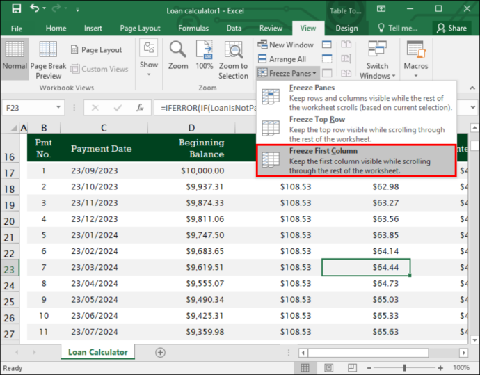Click the New Window button
Viewport: 480px width, 375px height.
(x=285, y=45)
